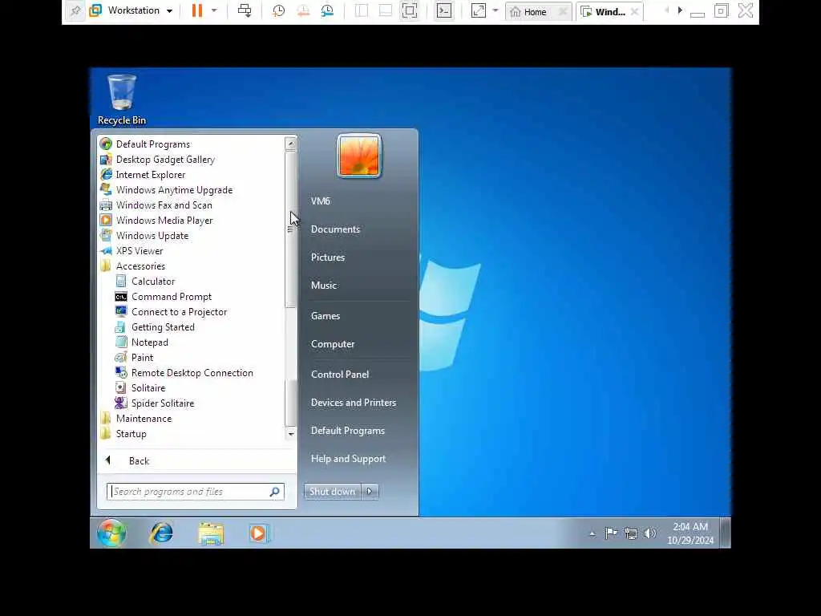Open Control Panel
The image size is (821, 616).
340,374
